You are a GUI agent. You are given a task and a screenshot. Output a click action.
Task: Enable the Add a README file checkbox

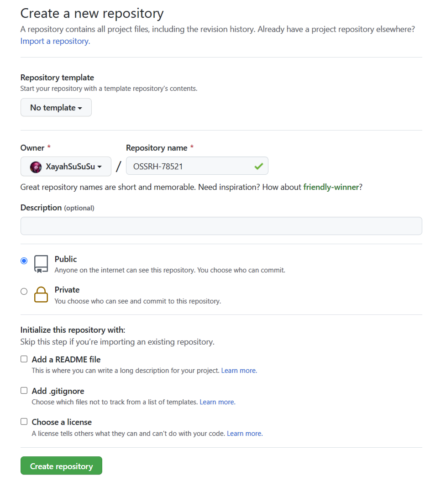24,359
